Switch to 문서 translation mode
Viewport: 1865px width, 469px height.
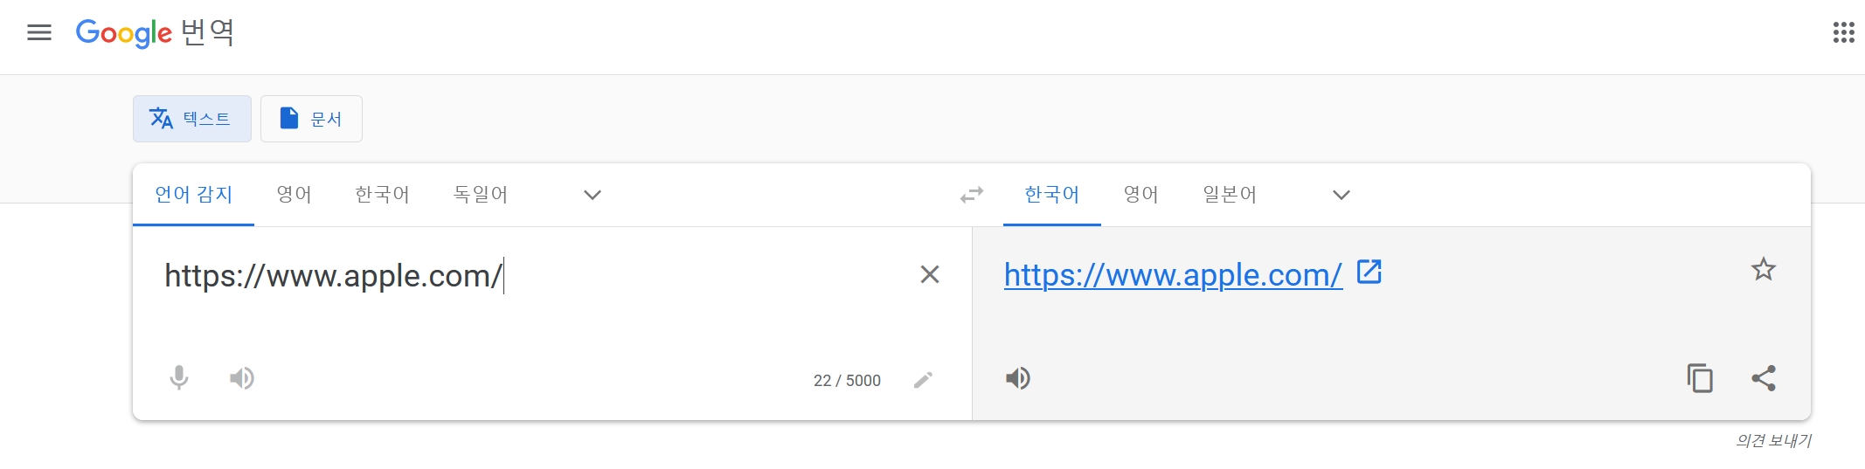311,119
